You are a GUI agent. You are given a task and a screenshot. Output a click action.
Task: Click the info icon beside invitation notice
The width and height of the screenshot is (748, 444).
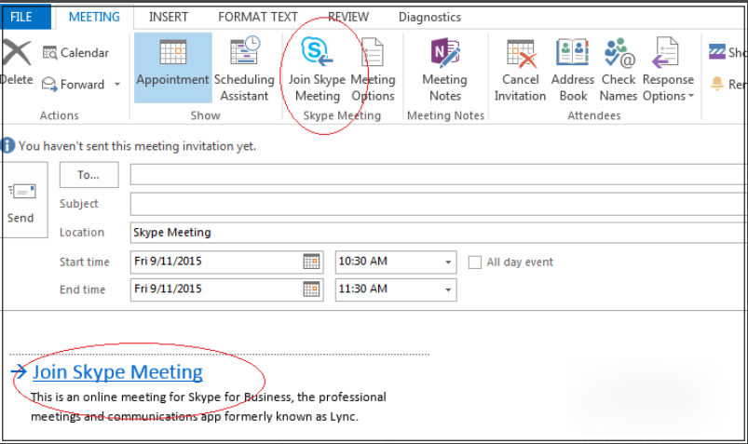click(7, 145)
